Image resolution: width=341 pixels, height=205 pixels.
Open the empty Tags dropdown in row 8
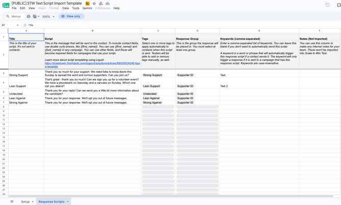(x=158, y=107)
